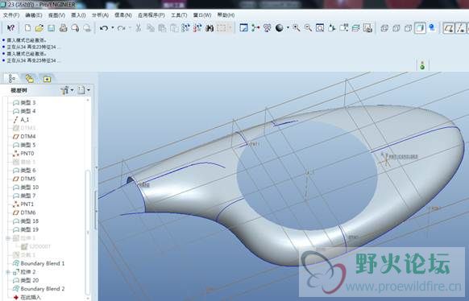Screen dimensions: 469x301
Task: Click the reorient view icon
Action: tap(332, 28)
